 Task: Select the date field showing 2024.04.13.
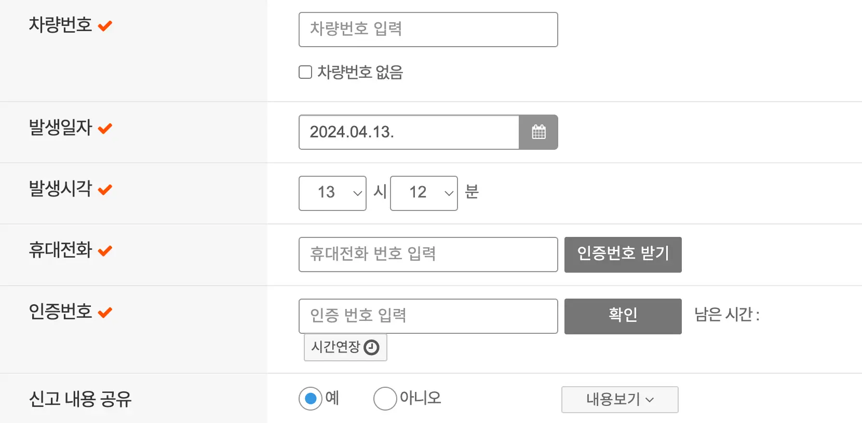pos(409,132)
